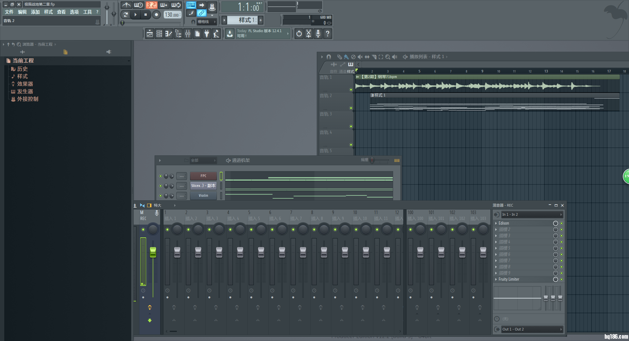629x341 pixels.
Task: Click the metronome icon
Action: coord(126,5)
